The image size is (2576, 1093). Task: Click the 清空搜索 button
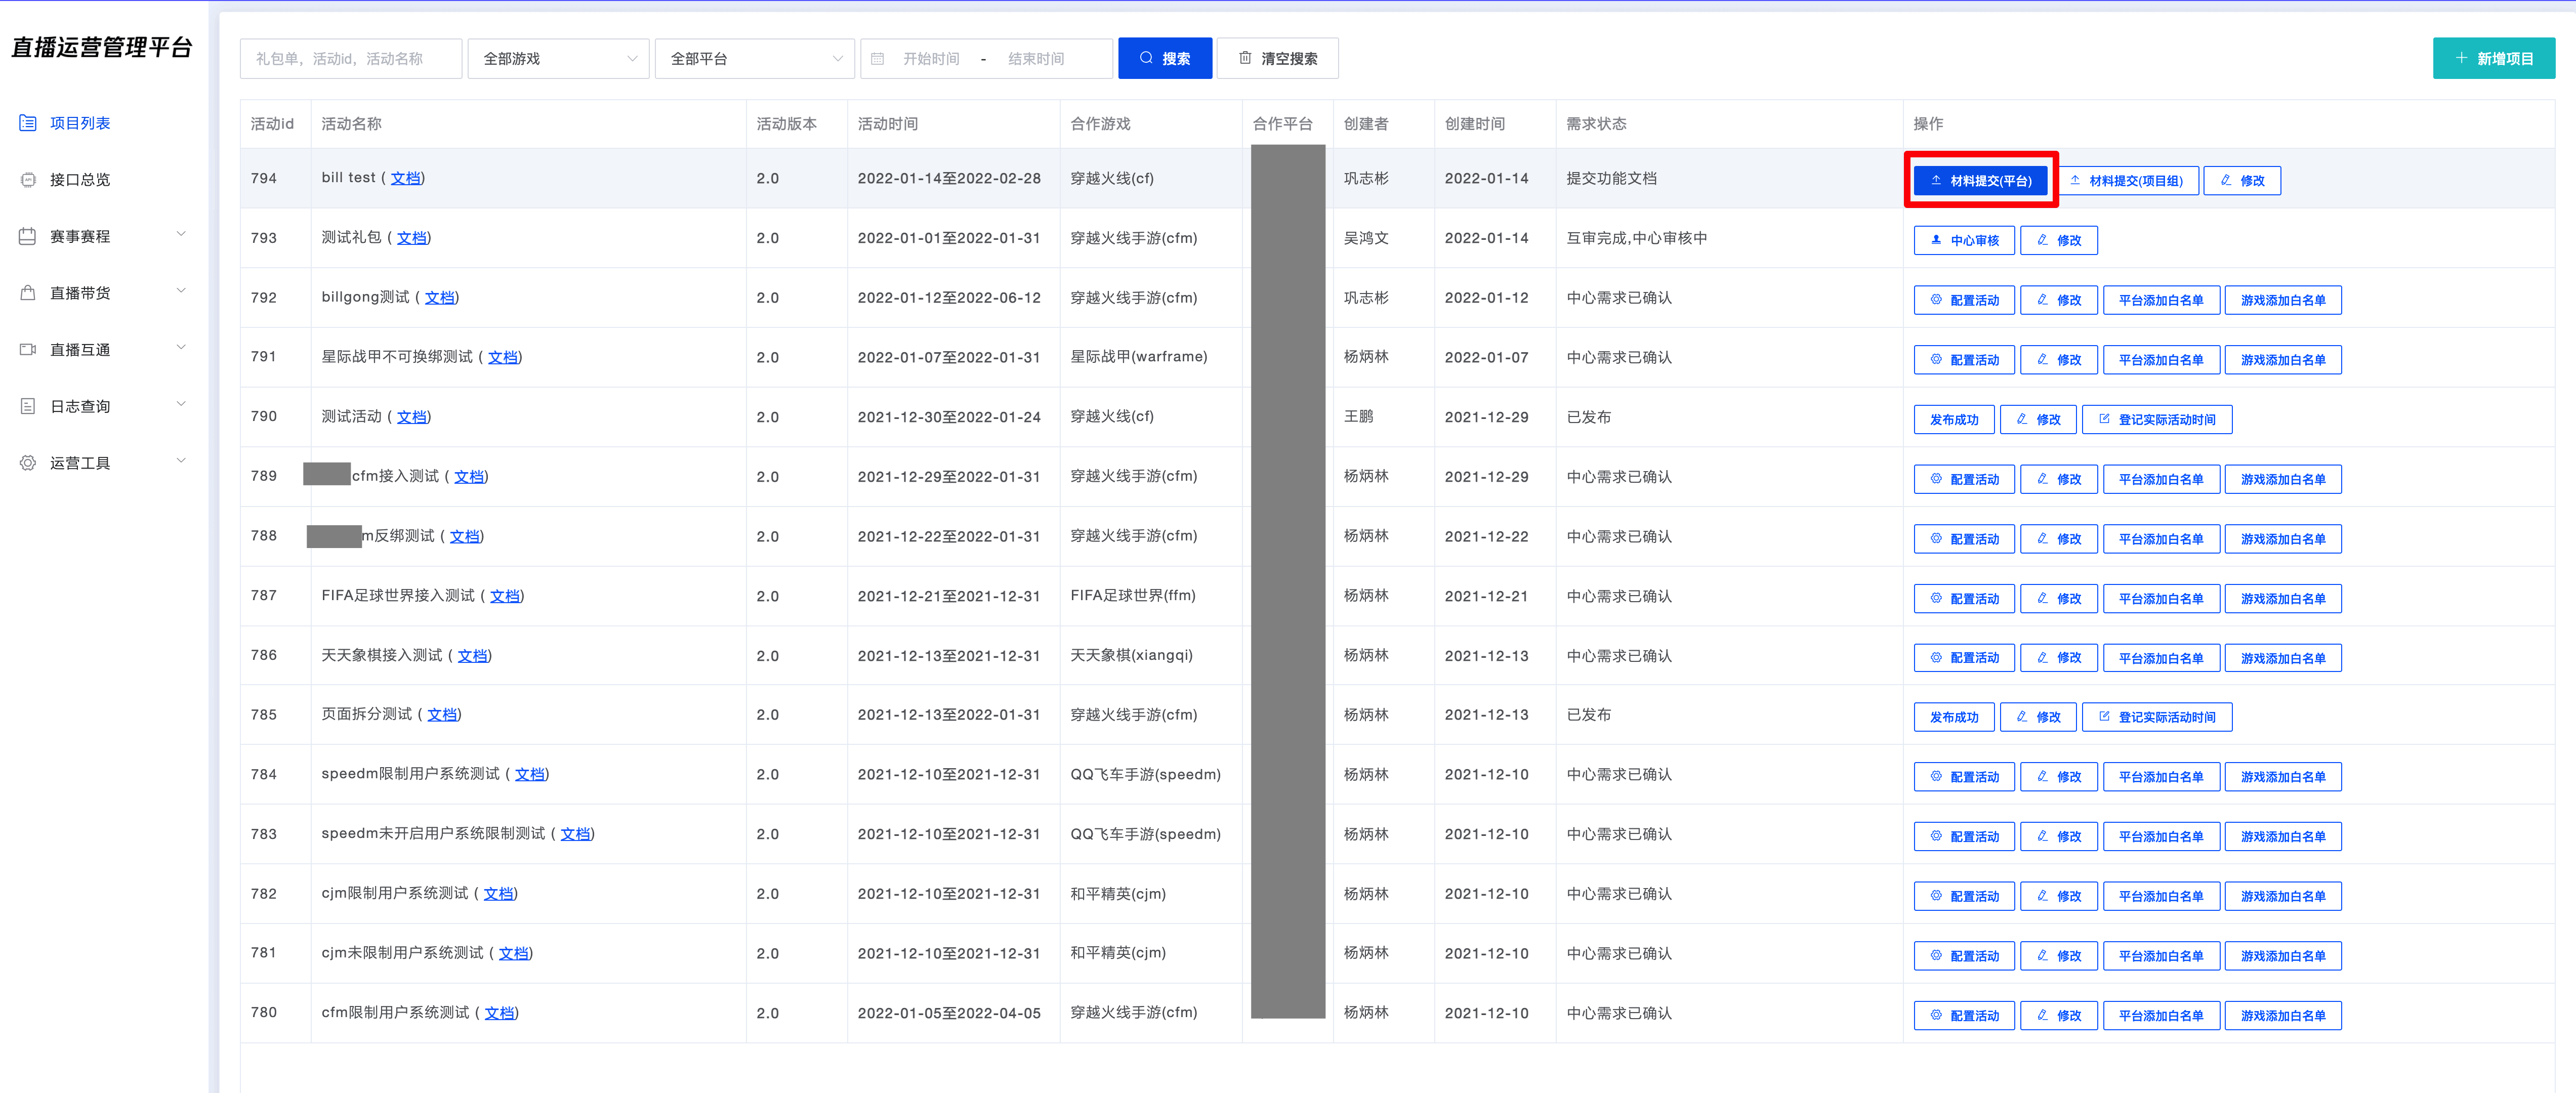pyautogui.click(x=1278, y=59)
